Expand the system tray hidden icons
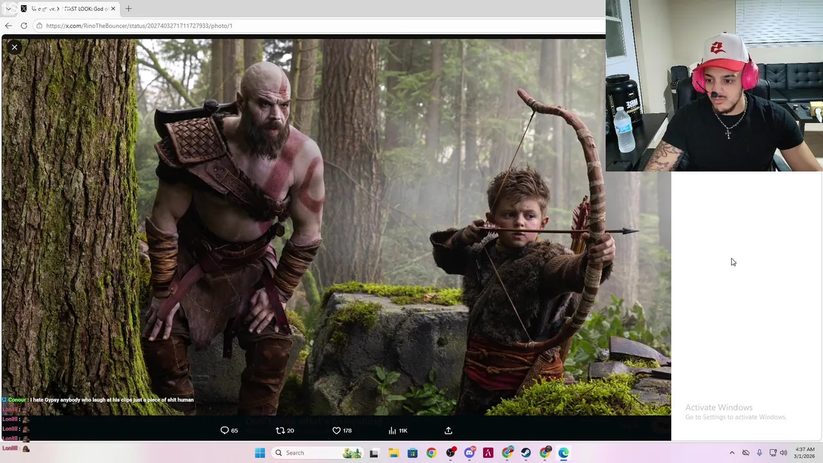 [732, 453]
